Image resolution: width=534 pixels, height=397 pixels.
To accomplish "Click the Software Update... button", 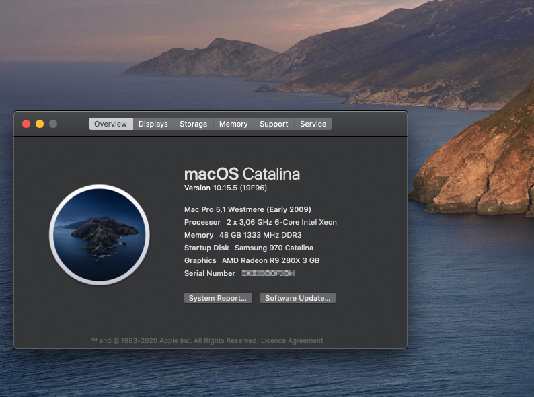I will tap(298, 298).
